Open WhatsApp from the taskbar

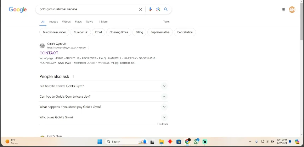[x=196, y=142]
